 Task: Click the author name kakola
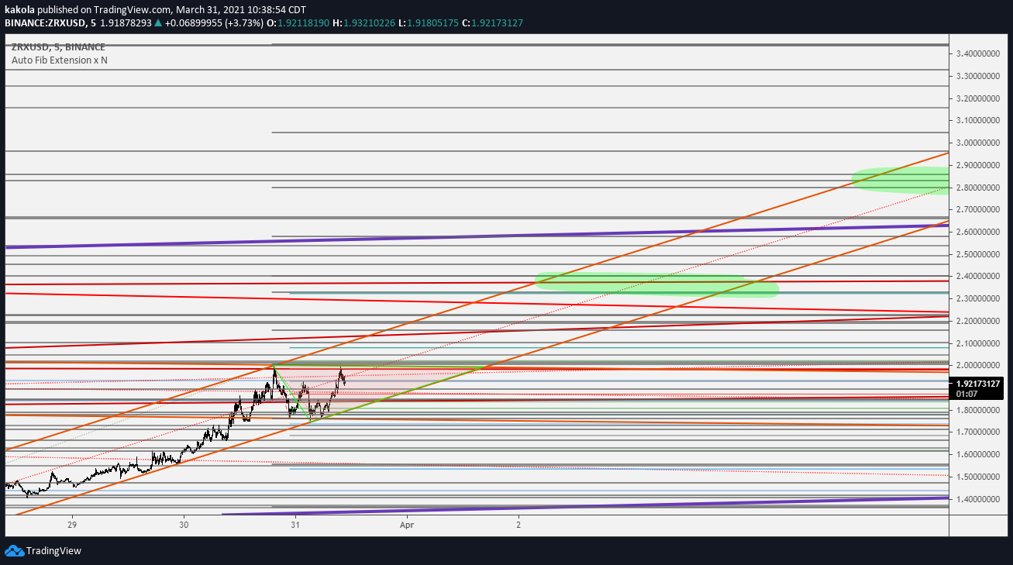coord(20,9)
